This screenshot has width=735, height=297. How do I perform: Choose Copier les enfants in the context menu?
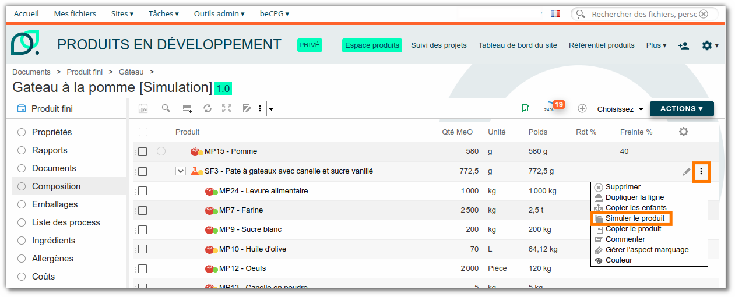pos(636,208)
